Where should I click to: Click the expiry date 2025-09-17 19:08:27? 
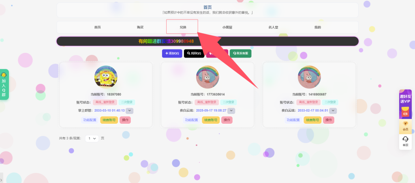click(211, 111)
